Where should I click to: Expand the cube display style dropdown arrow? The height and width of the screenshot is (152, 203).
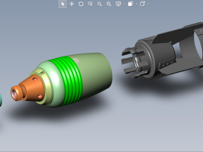149,4
